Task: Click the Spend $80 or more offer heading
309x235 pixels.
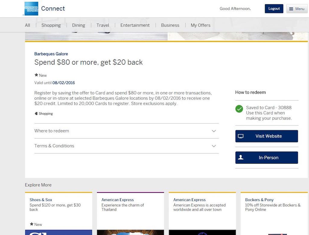Action: [88, 62]
